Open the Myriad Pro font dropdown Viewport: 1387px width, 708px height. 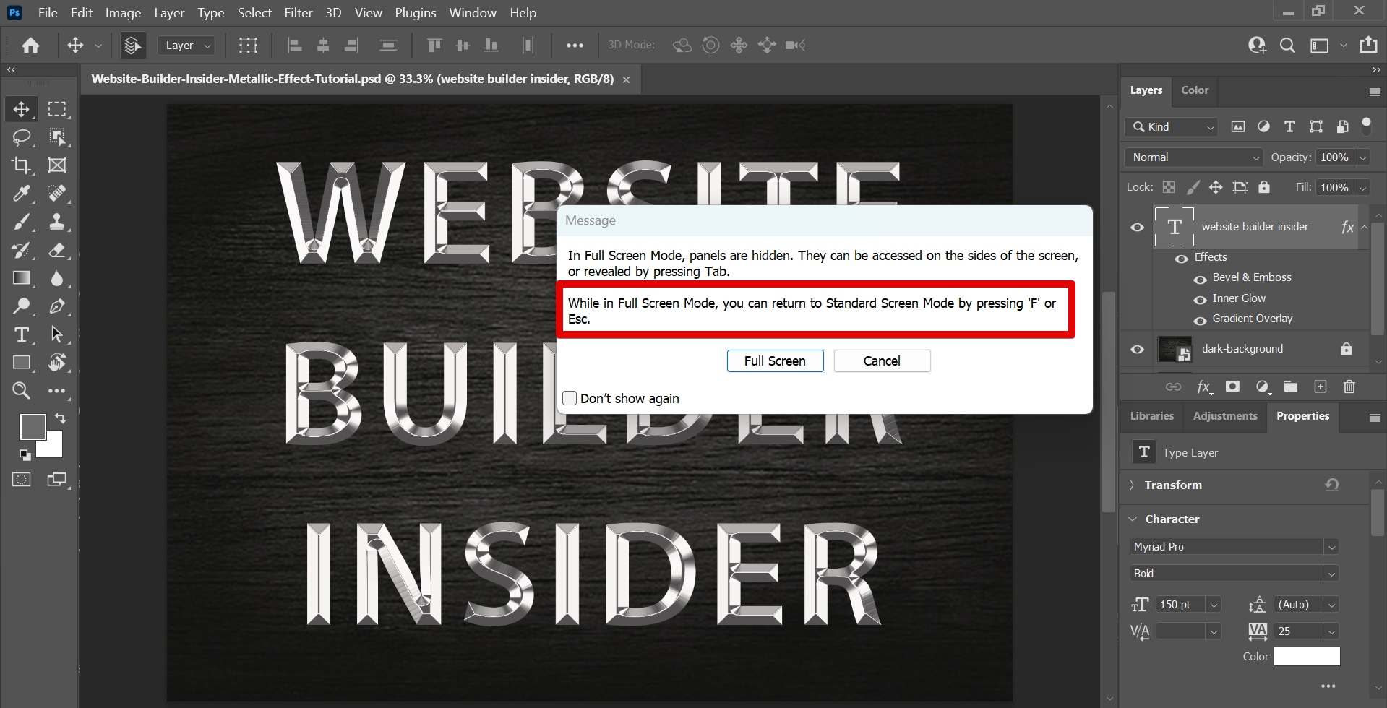click(x=1234, y=547)
